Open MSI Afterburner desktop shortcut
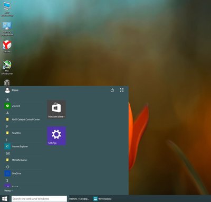 pyautogui.click(x=7, y=68)
